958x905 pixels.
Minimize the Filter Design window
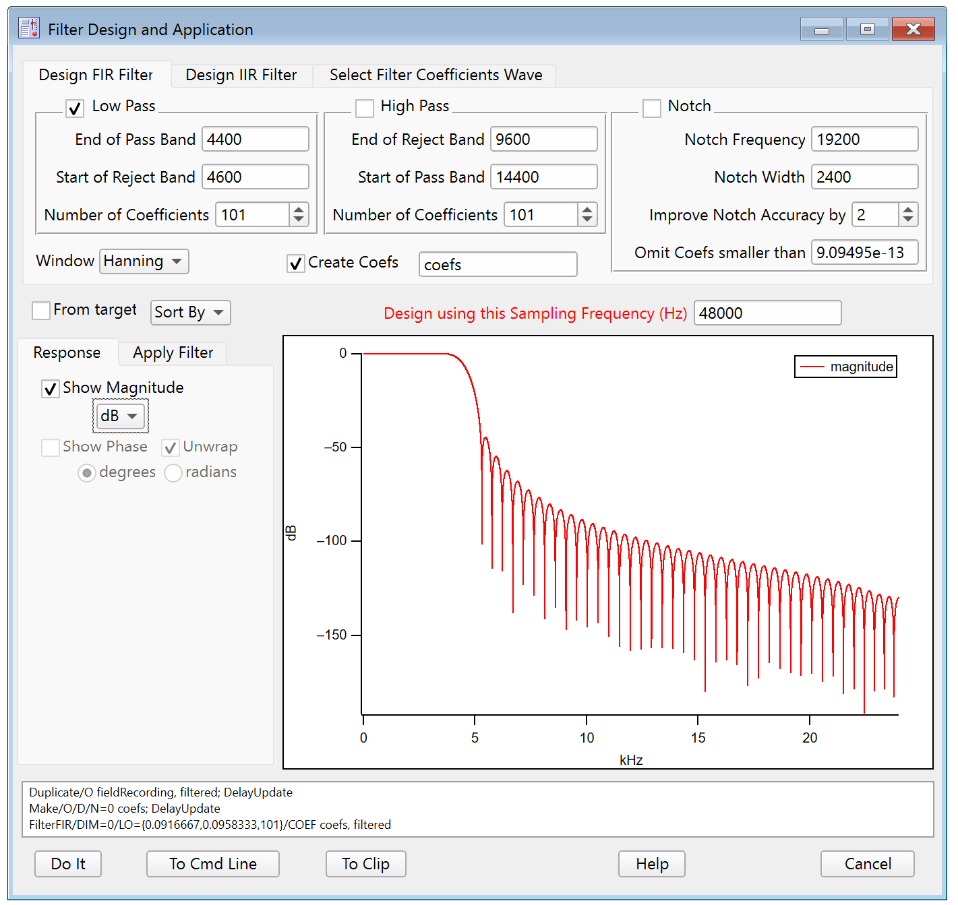click(x=821, y=30)
